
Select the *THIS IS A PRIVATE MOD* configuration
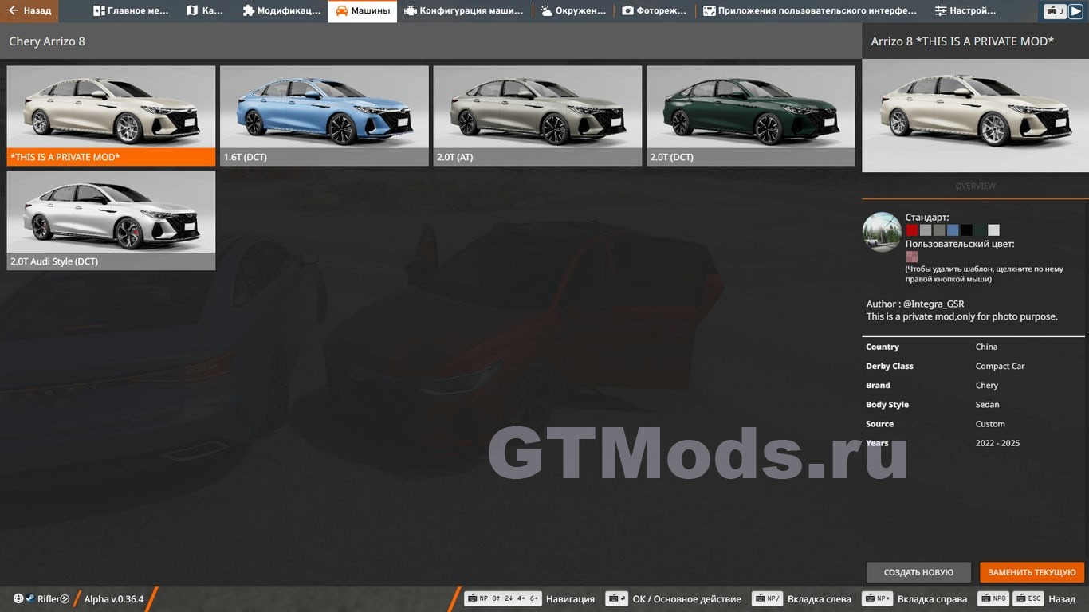[111, 116]
